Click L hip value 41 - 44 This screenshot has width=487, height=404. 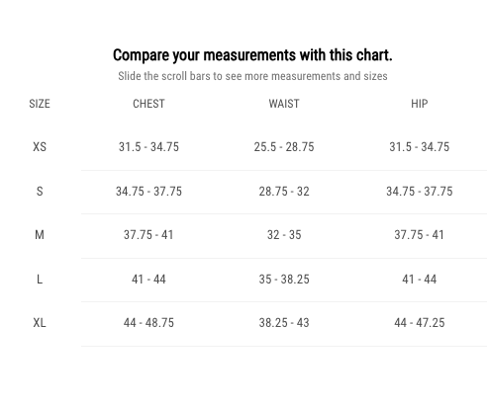[x=420, y=280]
